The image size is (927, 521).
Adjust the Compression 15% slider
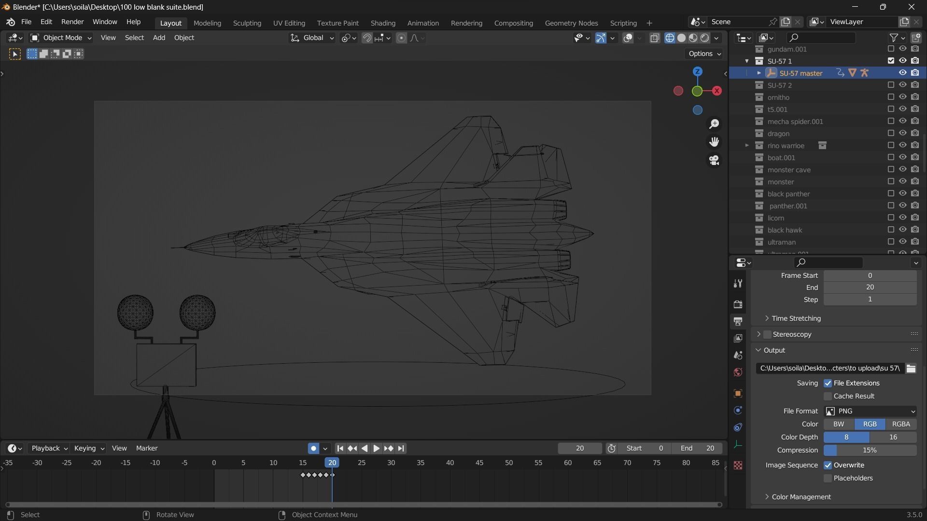click(x=870, y=451)
